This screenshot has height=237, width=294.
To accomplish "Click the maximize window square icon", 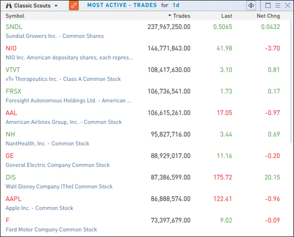I will pos(268,5).
